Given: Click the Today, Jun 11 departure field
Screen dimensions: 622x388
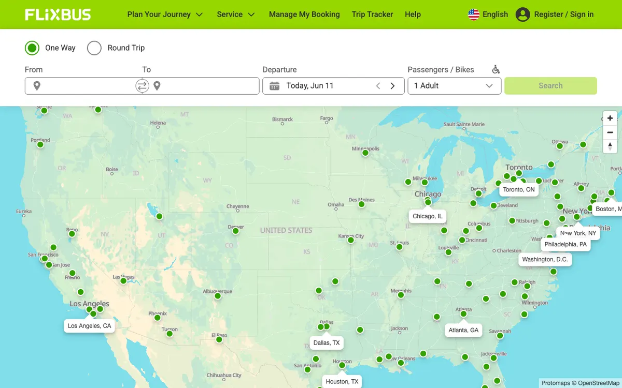Looking at the screenshot, I should (x=333, y=86).
